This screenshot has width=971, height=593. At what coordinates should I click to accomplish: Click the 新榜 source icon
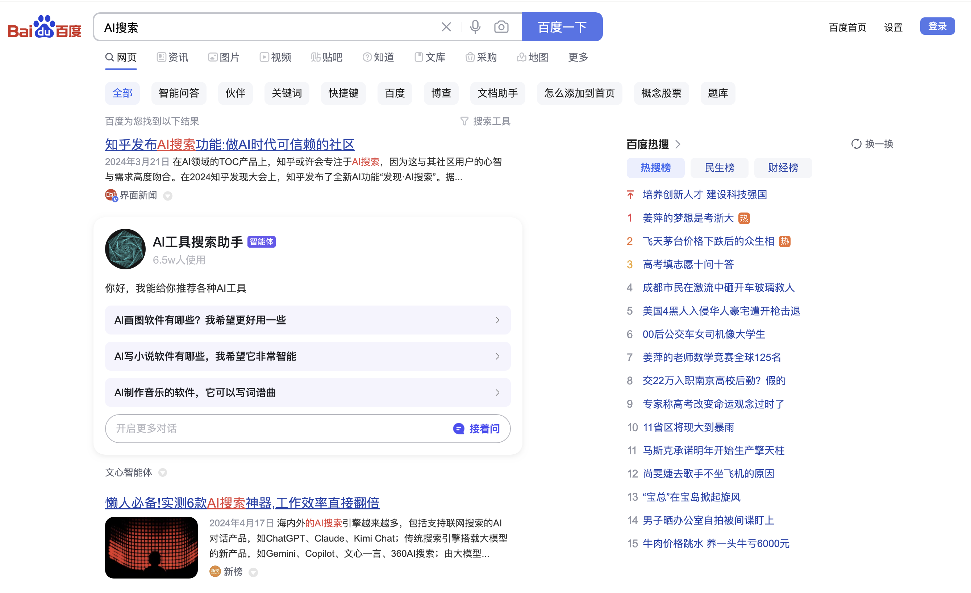pyautogui.click(x=215, y=571)
